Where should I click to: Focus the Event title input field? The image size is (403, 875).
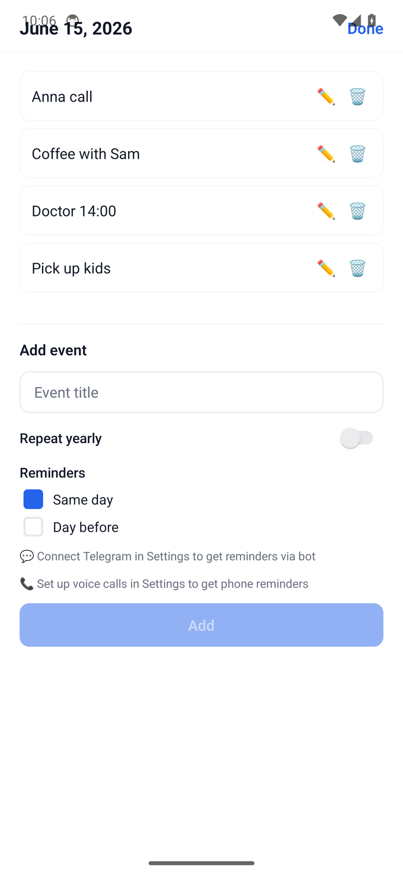click(x=201, y=392)
